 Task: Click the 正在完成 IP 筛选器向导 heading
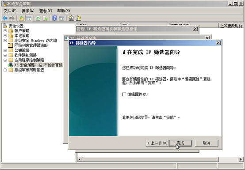151,52
